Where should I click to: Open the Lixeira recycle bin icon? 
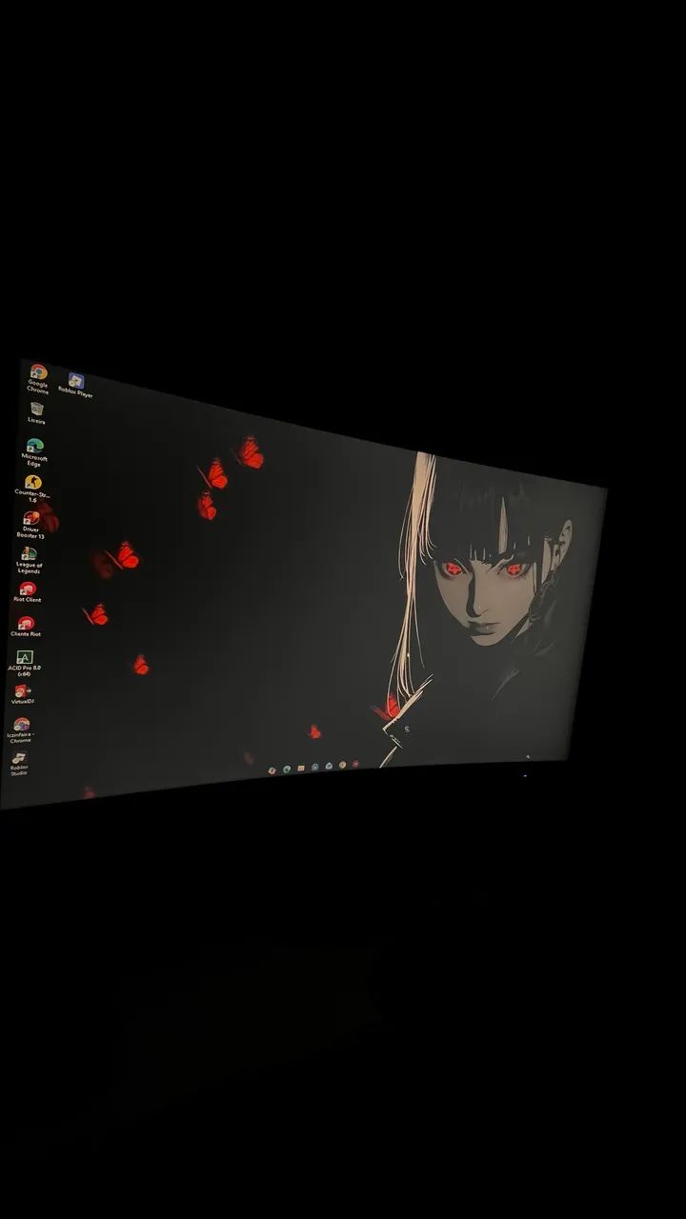[x=36, y=412]
